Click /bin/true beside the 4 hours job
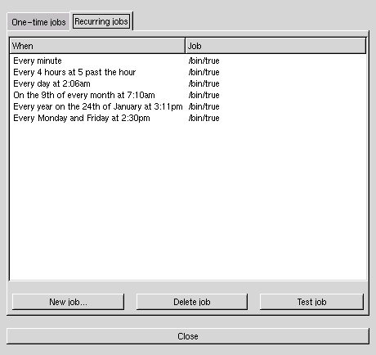The width and height of the screenshot is (376, 355). [204, 72]
